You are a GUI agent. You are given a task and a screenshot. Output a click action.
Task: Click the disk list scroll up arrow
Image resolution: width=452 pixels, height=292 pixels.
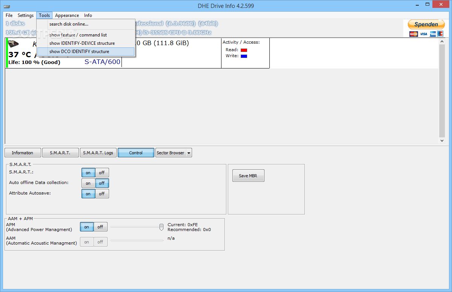coord(442,42)
